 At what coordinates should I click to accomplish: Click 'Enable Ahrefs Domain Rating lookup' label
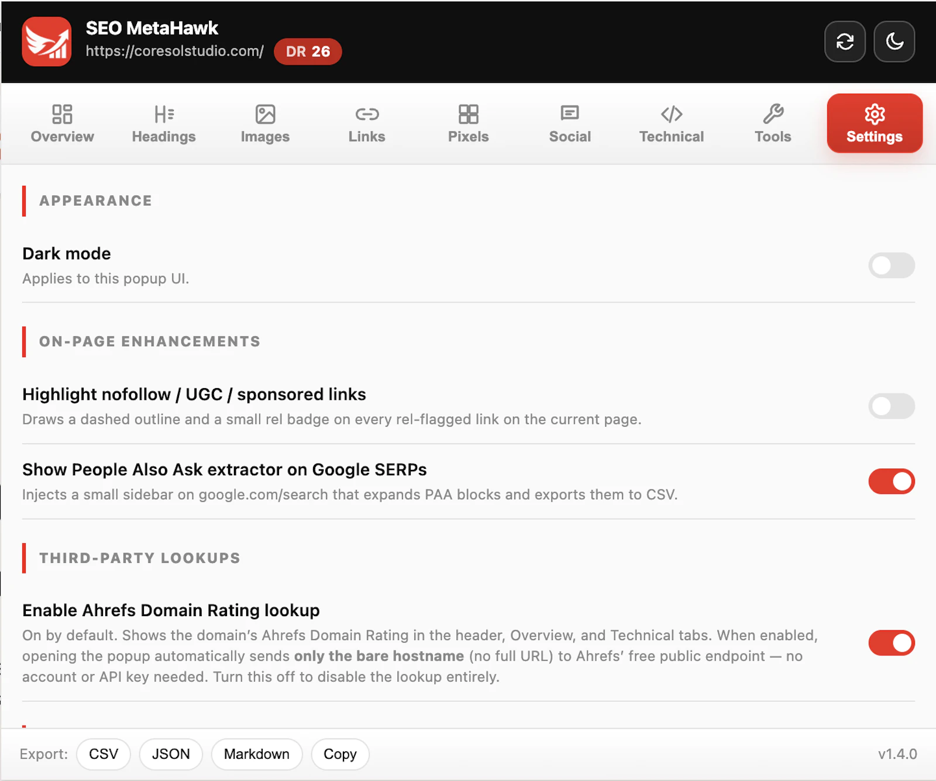(x=171, y=610)
